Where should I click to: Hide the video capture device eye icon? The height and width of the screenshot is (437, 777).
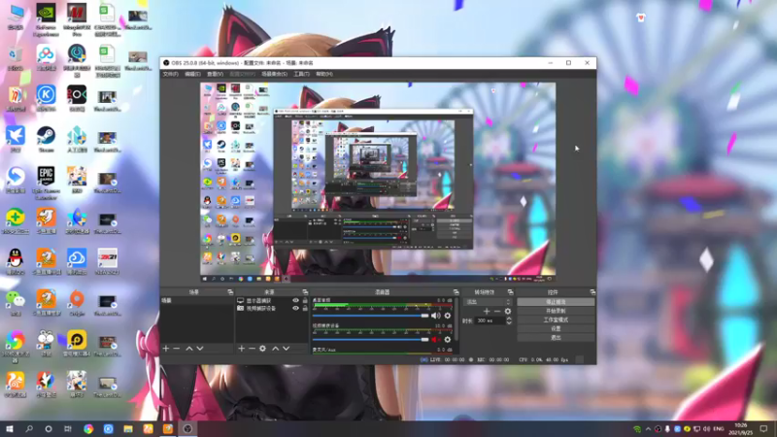coord(296,308)
